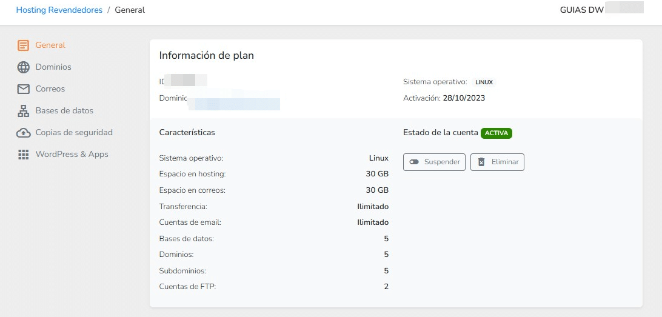662x317 pixels.
Task: Navigate to WordPress & Apps
Action: (x=72, y=155)
